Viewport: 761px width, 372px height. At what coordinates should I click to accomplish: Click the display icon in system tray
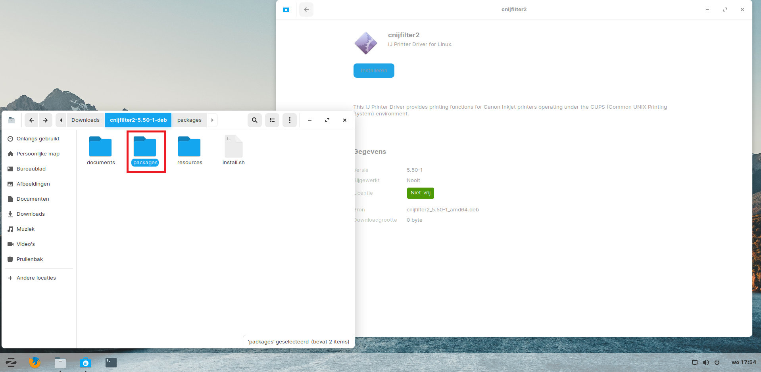pyautogui.click(x=695, y=362)
